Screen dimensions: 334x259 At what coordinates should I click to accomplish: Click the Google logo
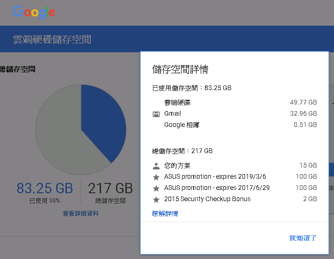click(x=34, y=12)
